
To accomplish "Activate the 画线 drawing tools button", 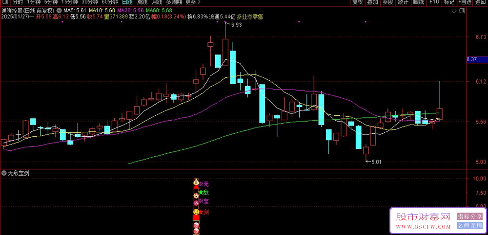I will [x=419, y=2].
